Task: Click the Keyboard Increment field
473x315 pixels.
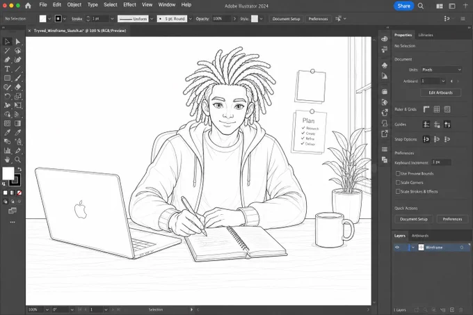Action: point(441,162)
